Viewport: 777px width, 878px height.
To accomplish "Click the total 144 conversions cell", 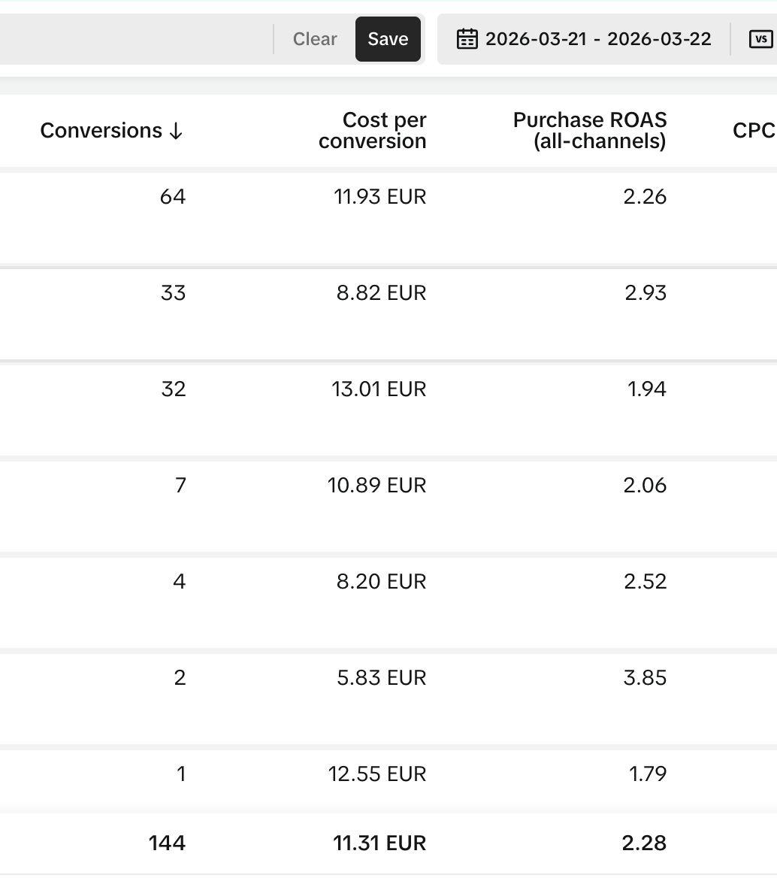I will (x=167, y=843).
